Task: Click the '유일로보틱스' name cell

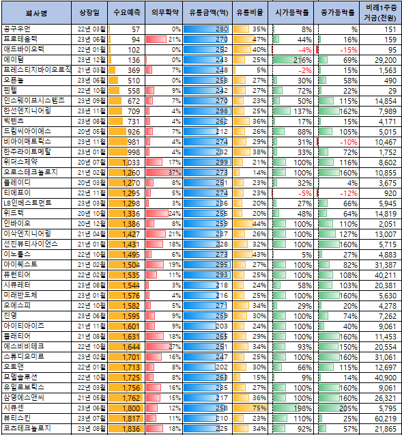Action: (36, 388)
